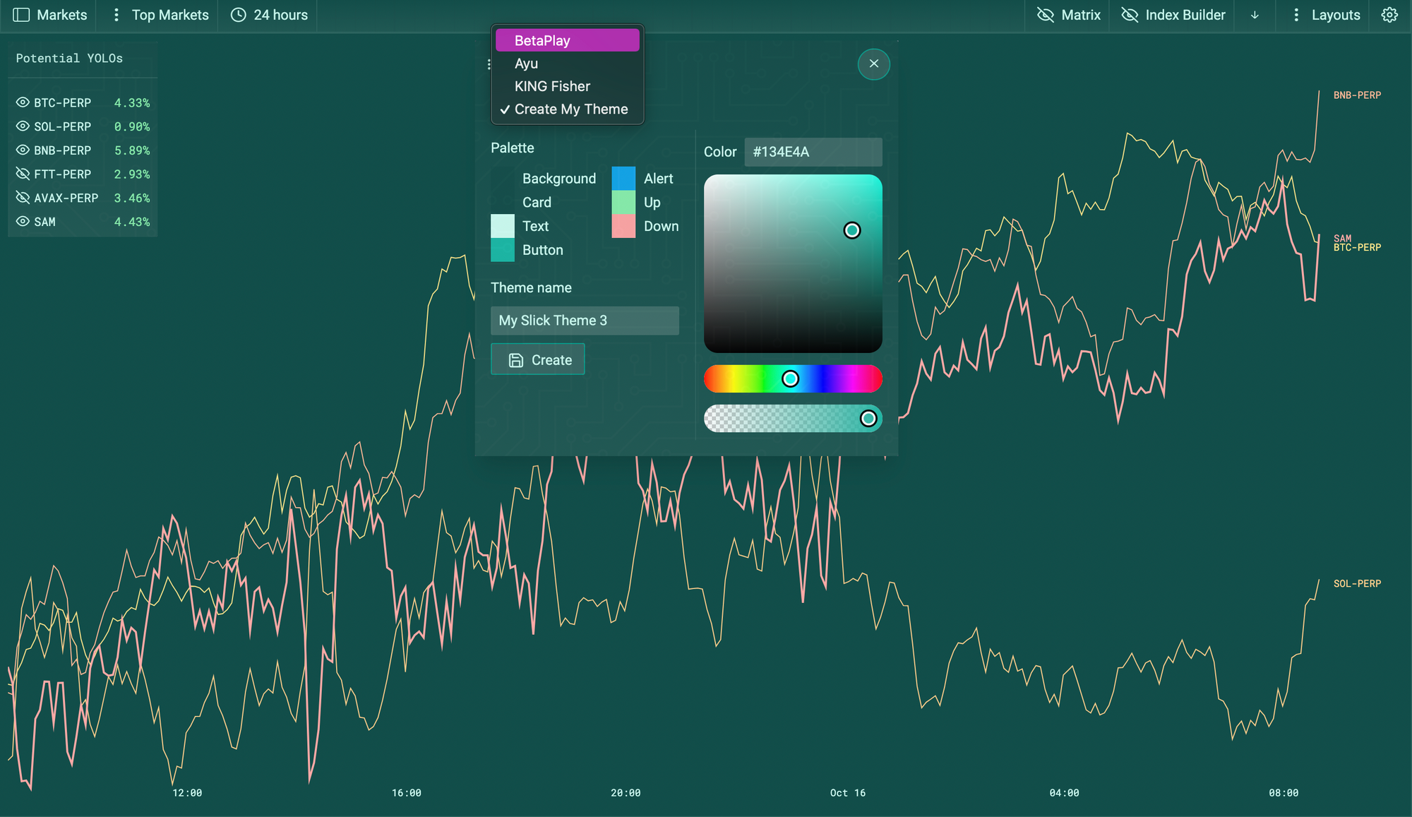Choose KING Fisher theme option
The width and height of the screenshot is (1412, 817).
(x=552, y=86)
